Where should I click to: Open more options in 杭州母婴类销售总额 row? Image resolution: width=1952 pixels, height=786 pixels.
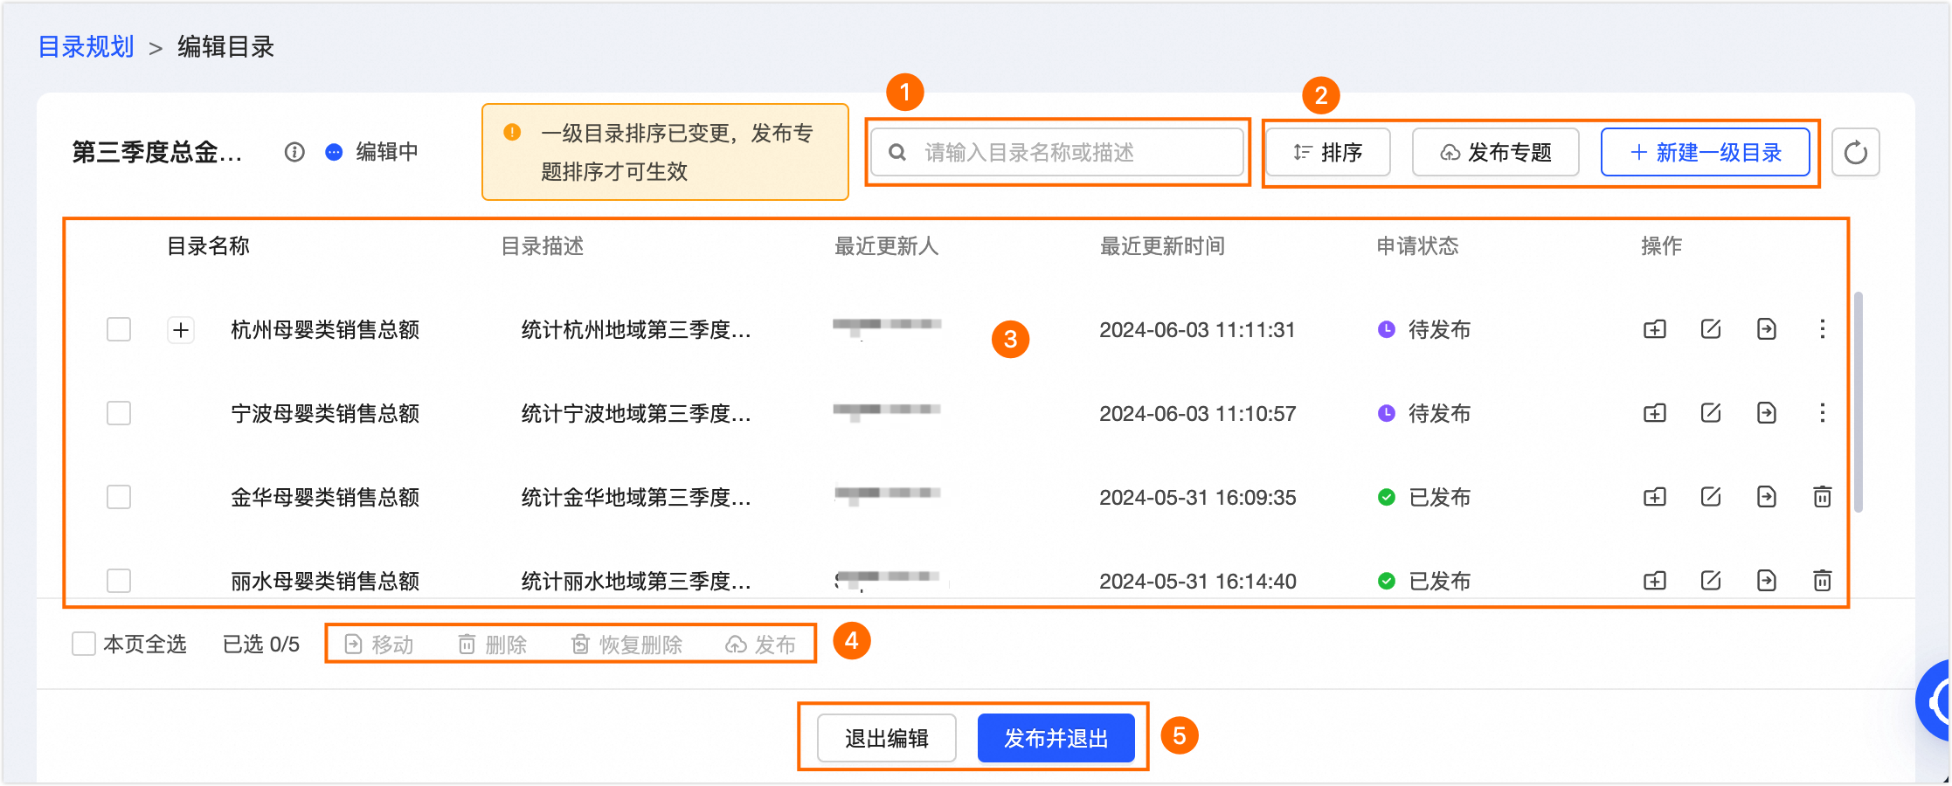click(x=1823, y=329)
